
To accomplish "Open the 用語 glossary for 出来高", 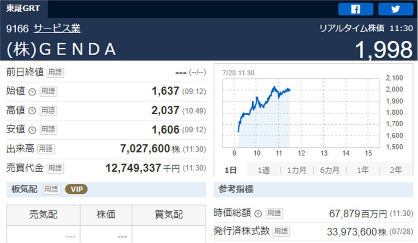I will (x=46, y=149).
